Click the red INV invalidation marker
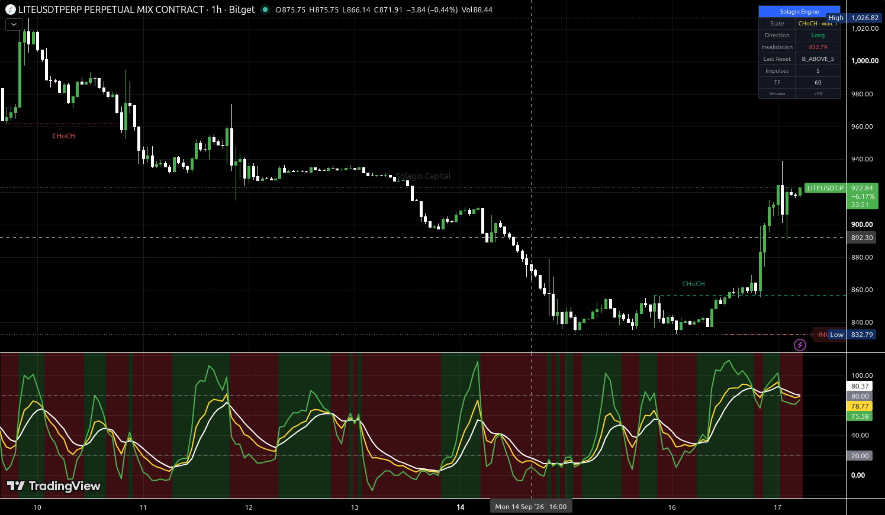This screenshot has height=515, width=885. pyautogui.click(x=822, y=335)
